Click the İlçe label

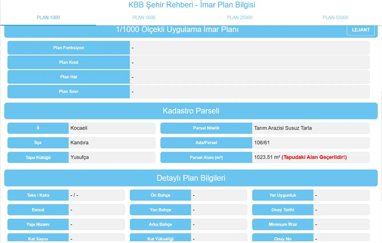click(38, 143)
